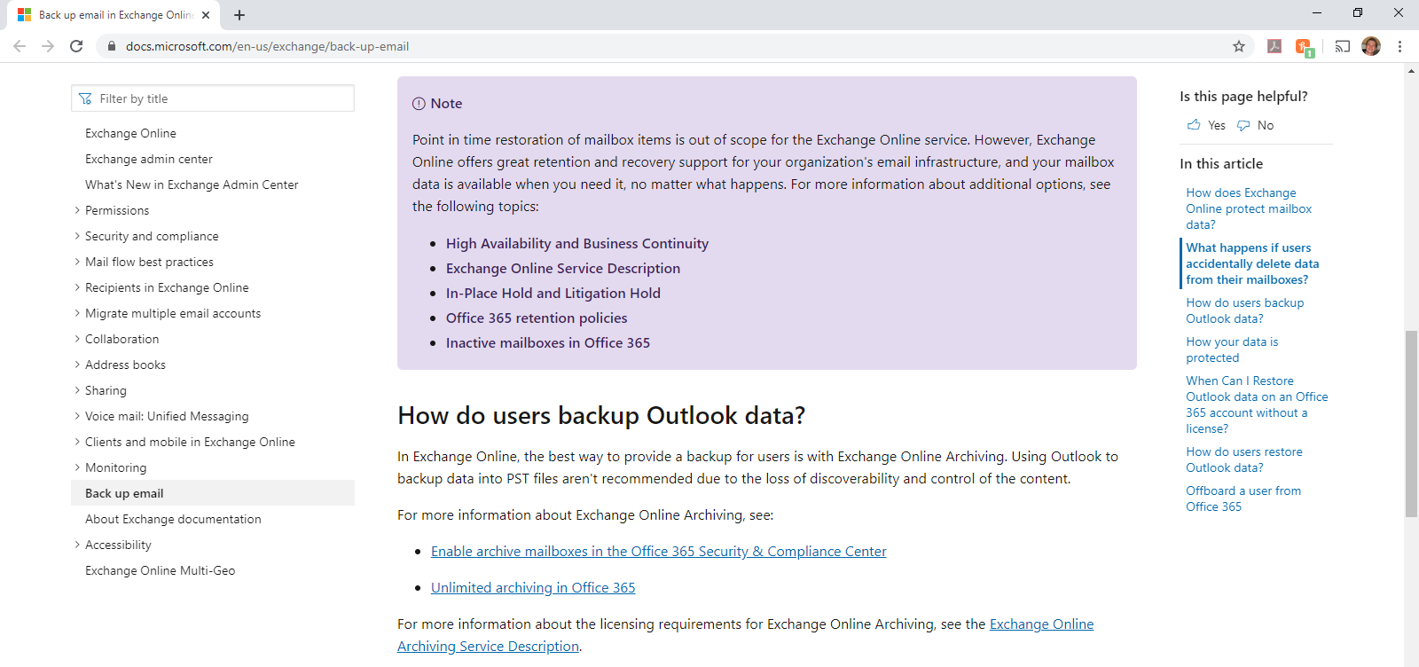
Task: Click thumbs-up Yes helpful button
Action: pos(1206,125)
